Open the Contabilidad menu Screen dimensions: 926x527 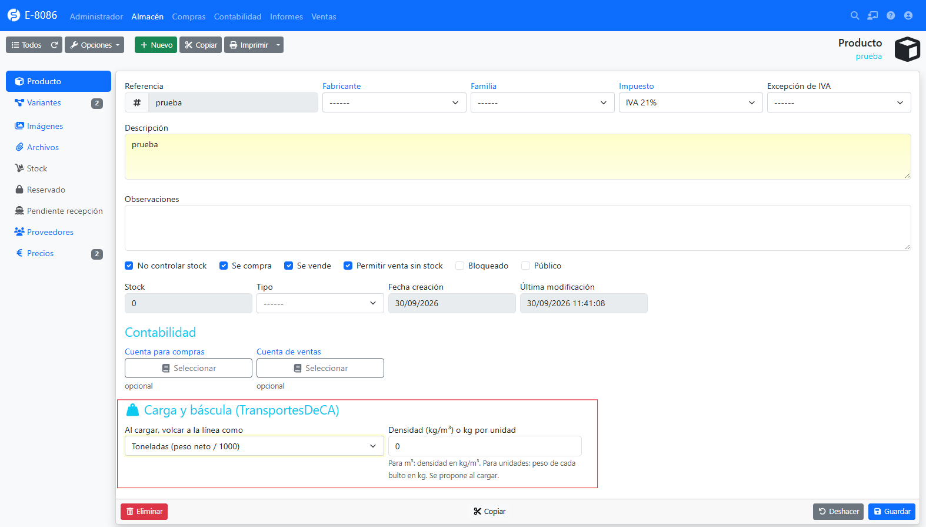[238, 16]
